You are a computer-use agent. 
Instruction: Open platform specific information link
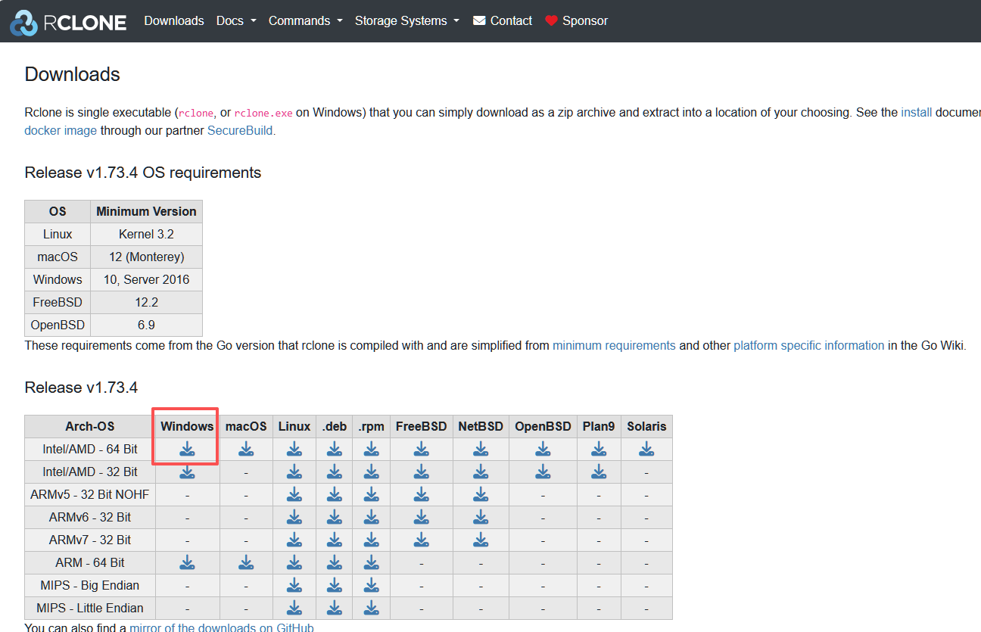(x=808, y=345)
